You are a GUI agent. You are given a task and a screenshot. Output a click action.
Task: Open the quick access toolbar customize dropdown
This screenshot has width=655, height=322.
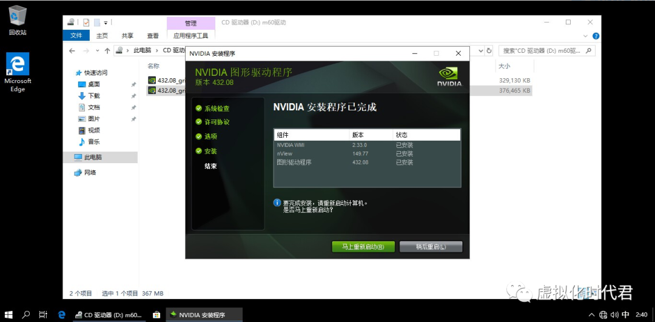click(x=106, y=22)
